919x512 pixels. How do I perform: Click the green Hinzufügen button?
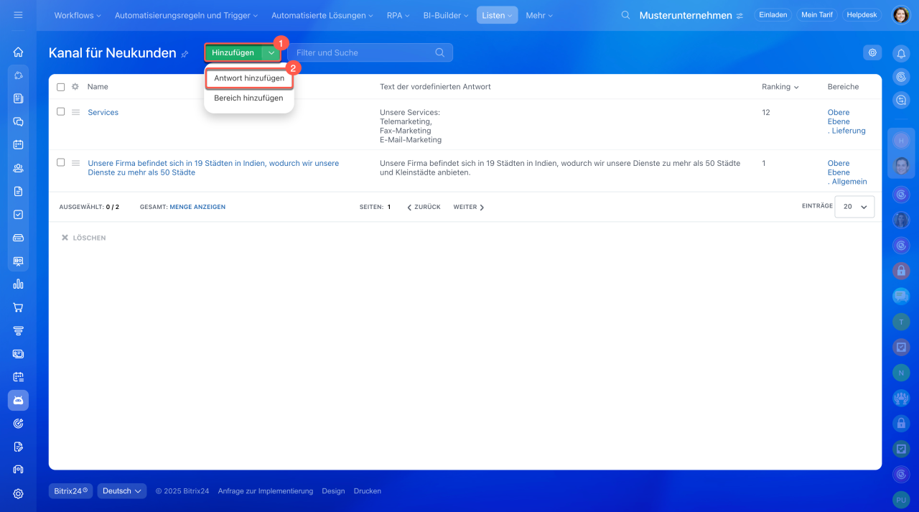[233, 52]
